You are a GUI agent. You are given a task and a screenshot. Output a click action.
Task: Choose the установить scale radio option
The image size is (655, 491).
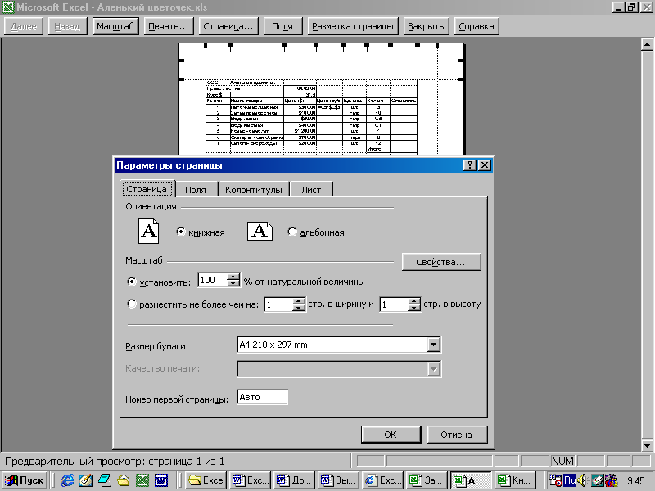[131, 282]
